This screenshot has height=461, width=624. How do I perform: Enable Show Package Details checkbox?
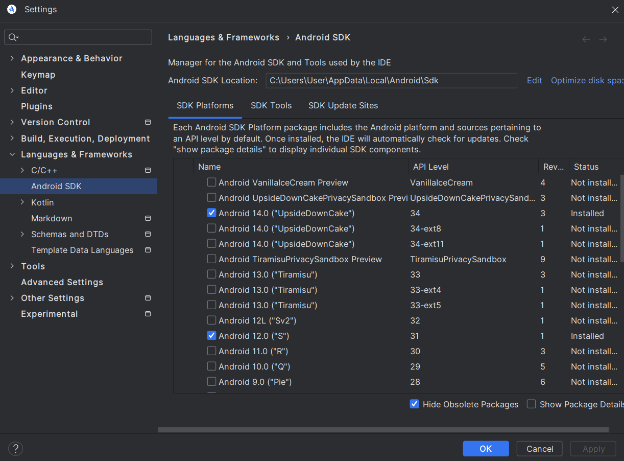(532, 404)
